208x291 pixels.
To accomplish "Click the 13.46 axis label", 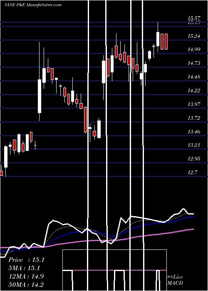I will click(194, 132).
